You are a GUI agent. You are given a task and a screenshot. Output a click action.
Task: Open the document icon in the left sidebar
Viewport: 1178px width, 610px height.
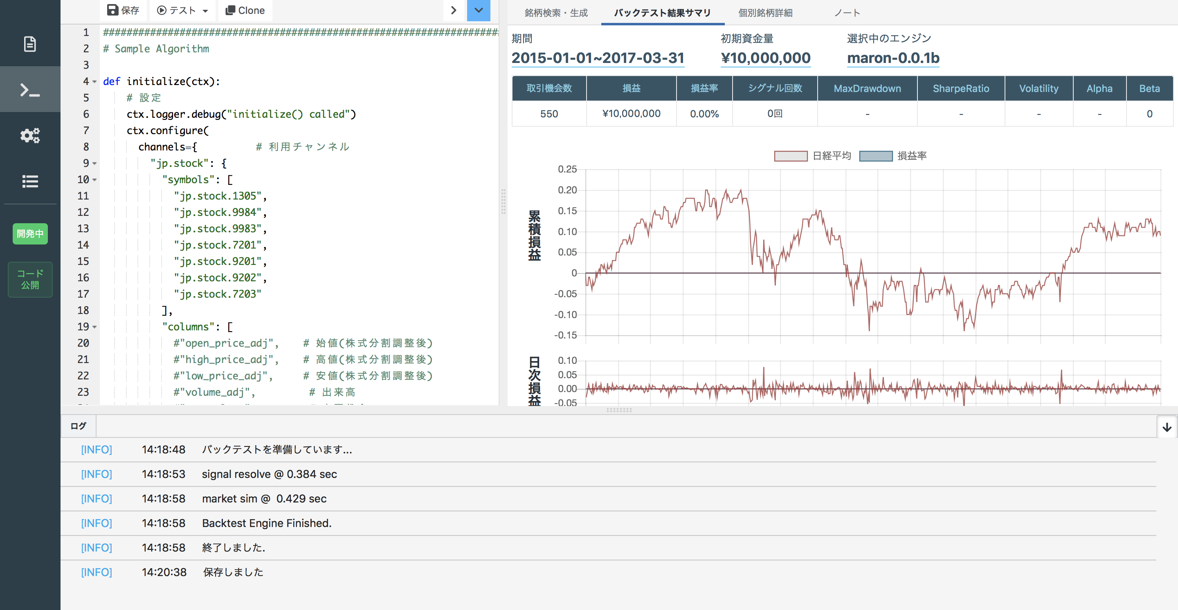pos(30,44)
